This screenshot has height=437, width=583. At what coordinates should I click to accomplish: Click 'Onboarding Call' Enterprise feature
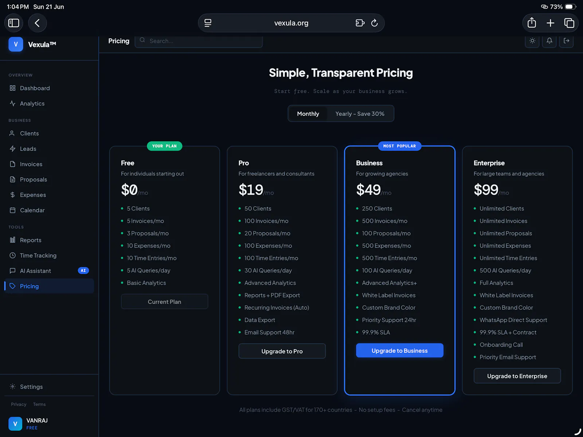(x=501, y=345)
